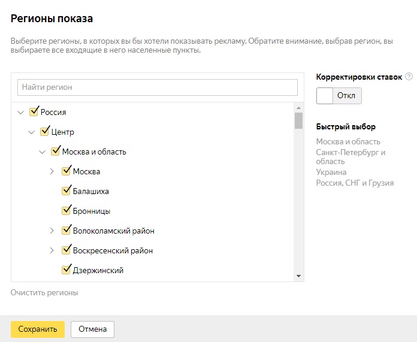
Task: Select the Воскресенский район label text
Action: (113, 250)
